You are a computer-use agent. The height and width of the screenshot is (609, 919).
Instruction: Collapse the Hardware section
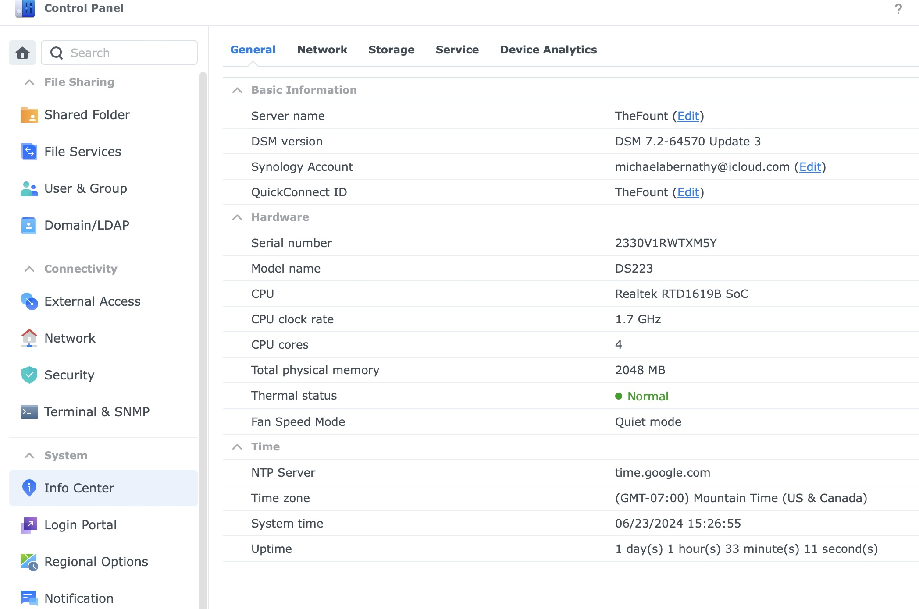point(237,217)
